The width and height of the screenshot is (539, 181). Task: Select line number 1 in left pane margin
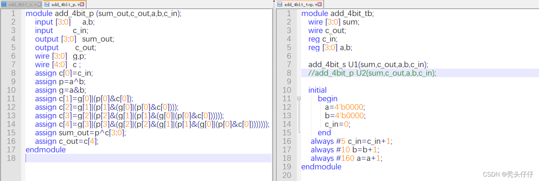(13, 14)
